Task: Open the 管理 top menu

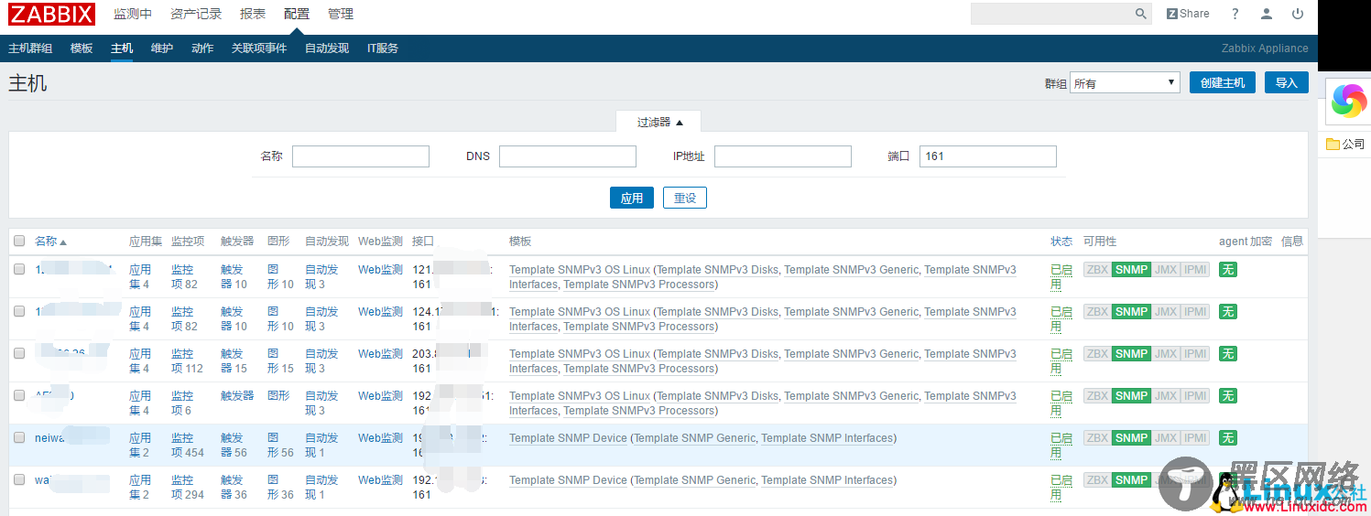Action: pyautogui.click(x=341, y=14)
